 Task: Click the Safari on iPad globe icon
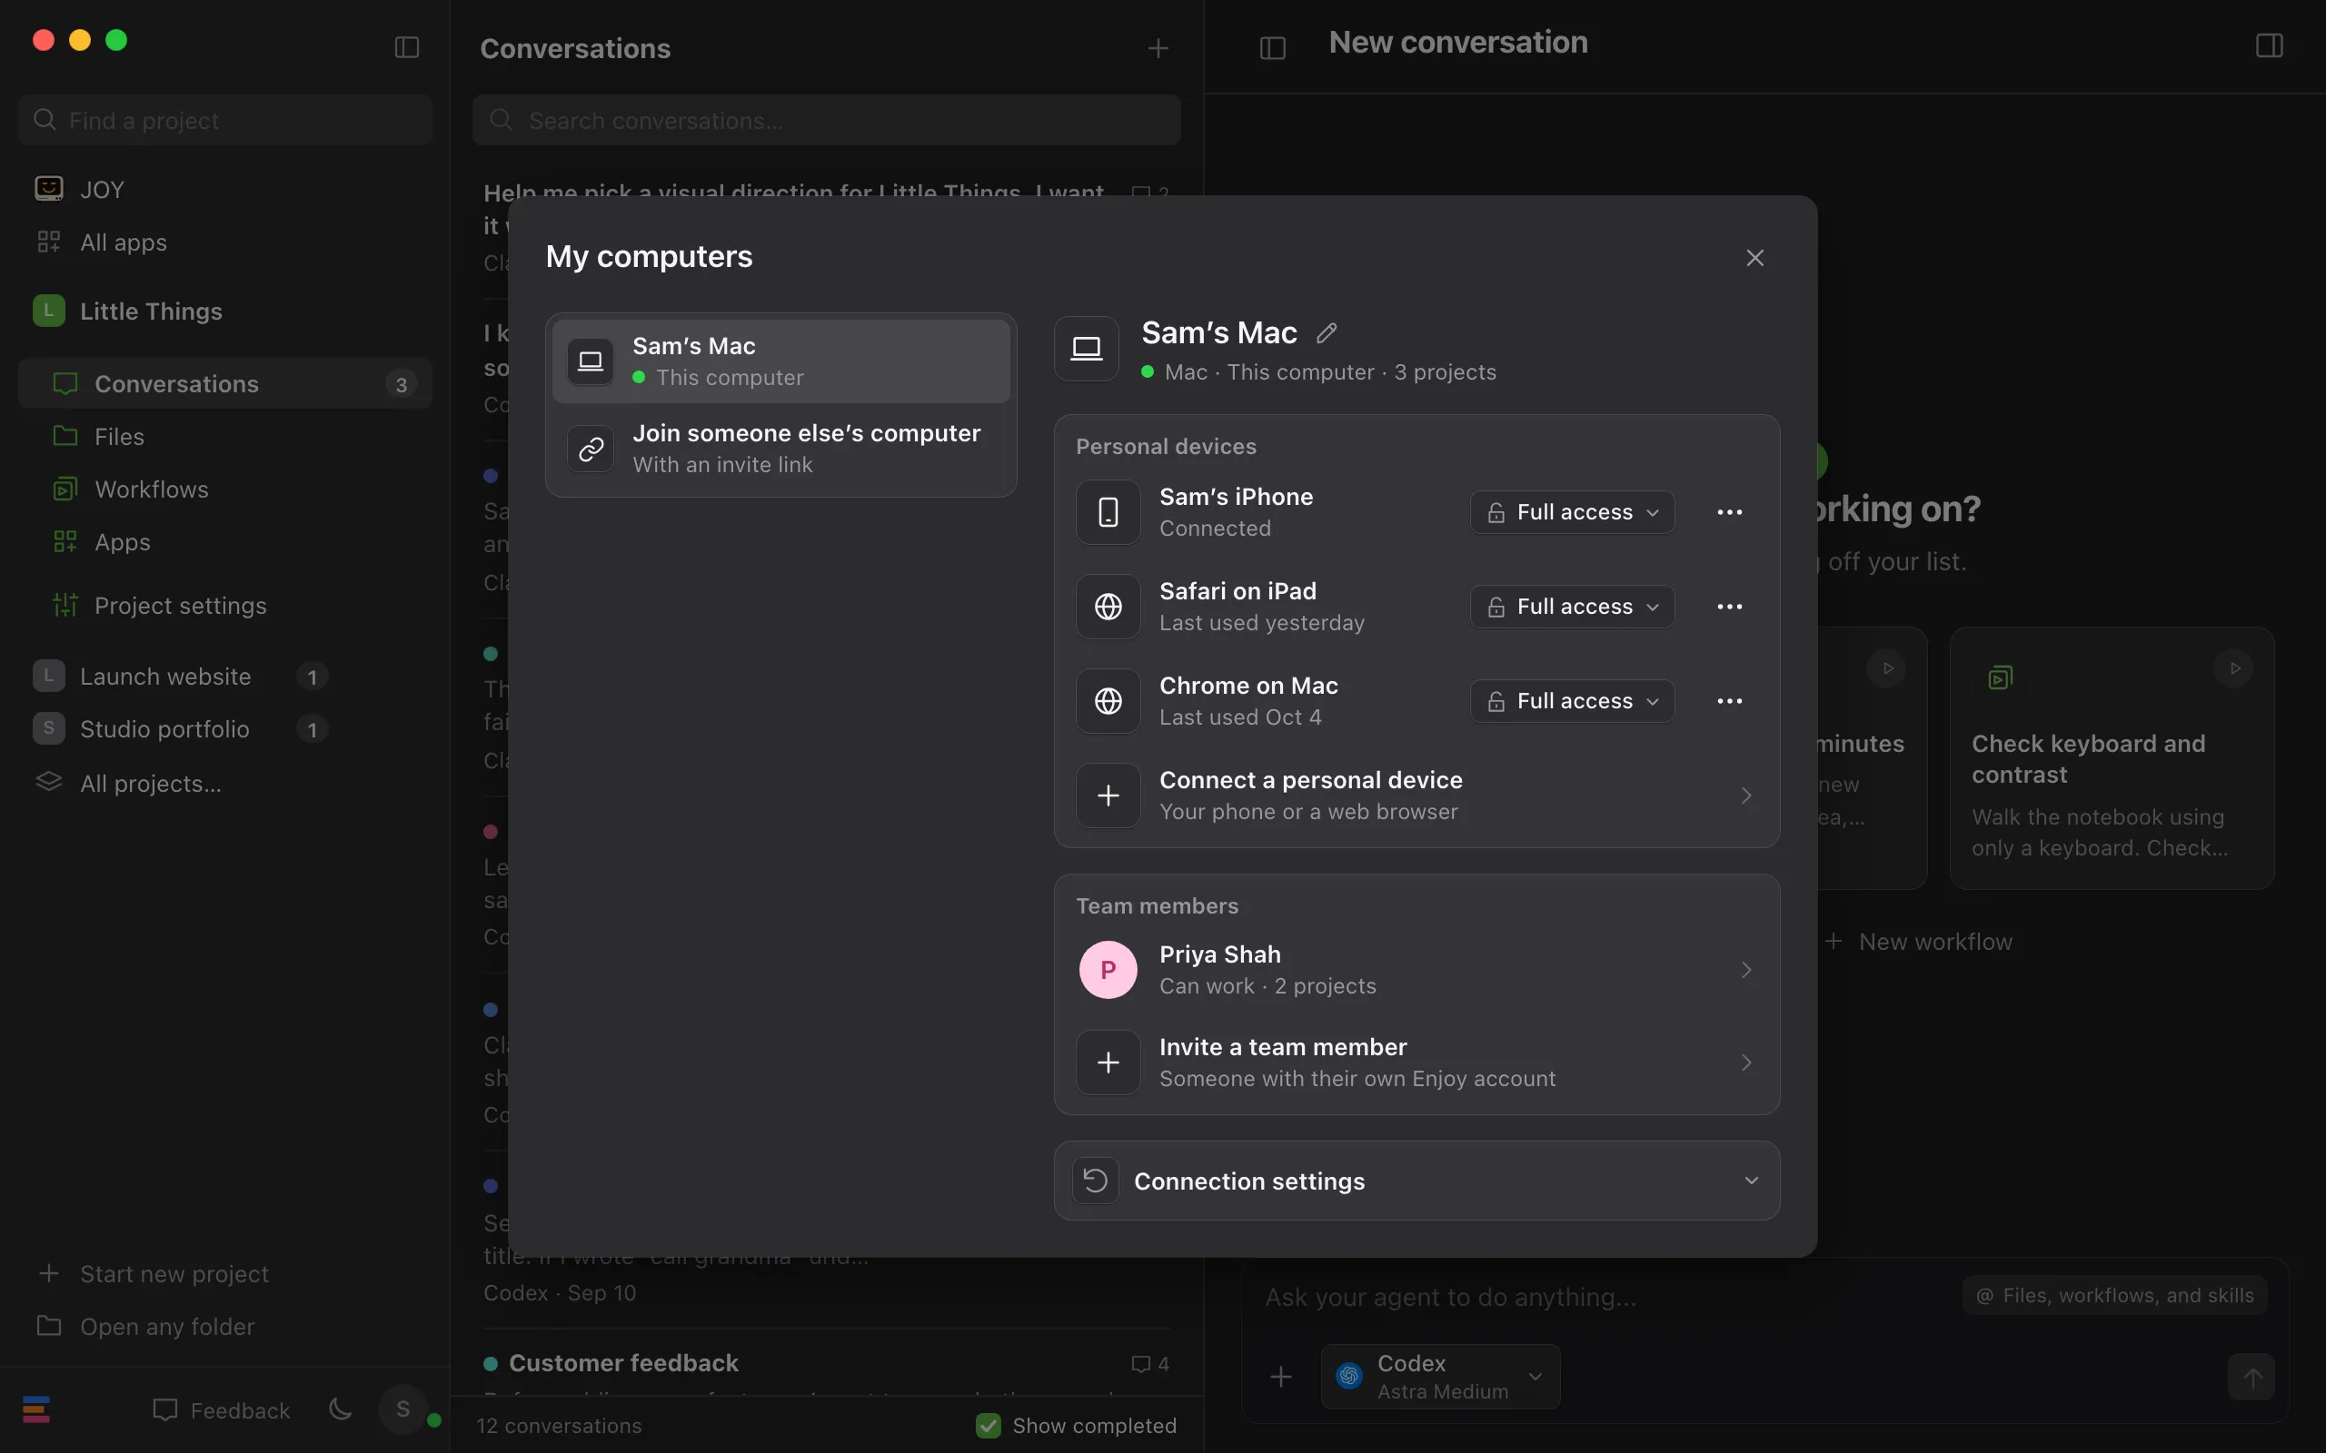pyautogui.click(x=1108, y=607)
